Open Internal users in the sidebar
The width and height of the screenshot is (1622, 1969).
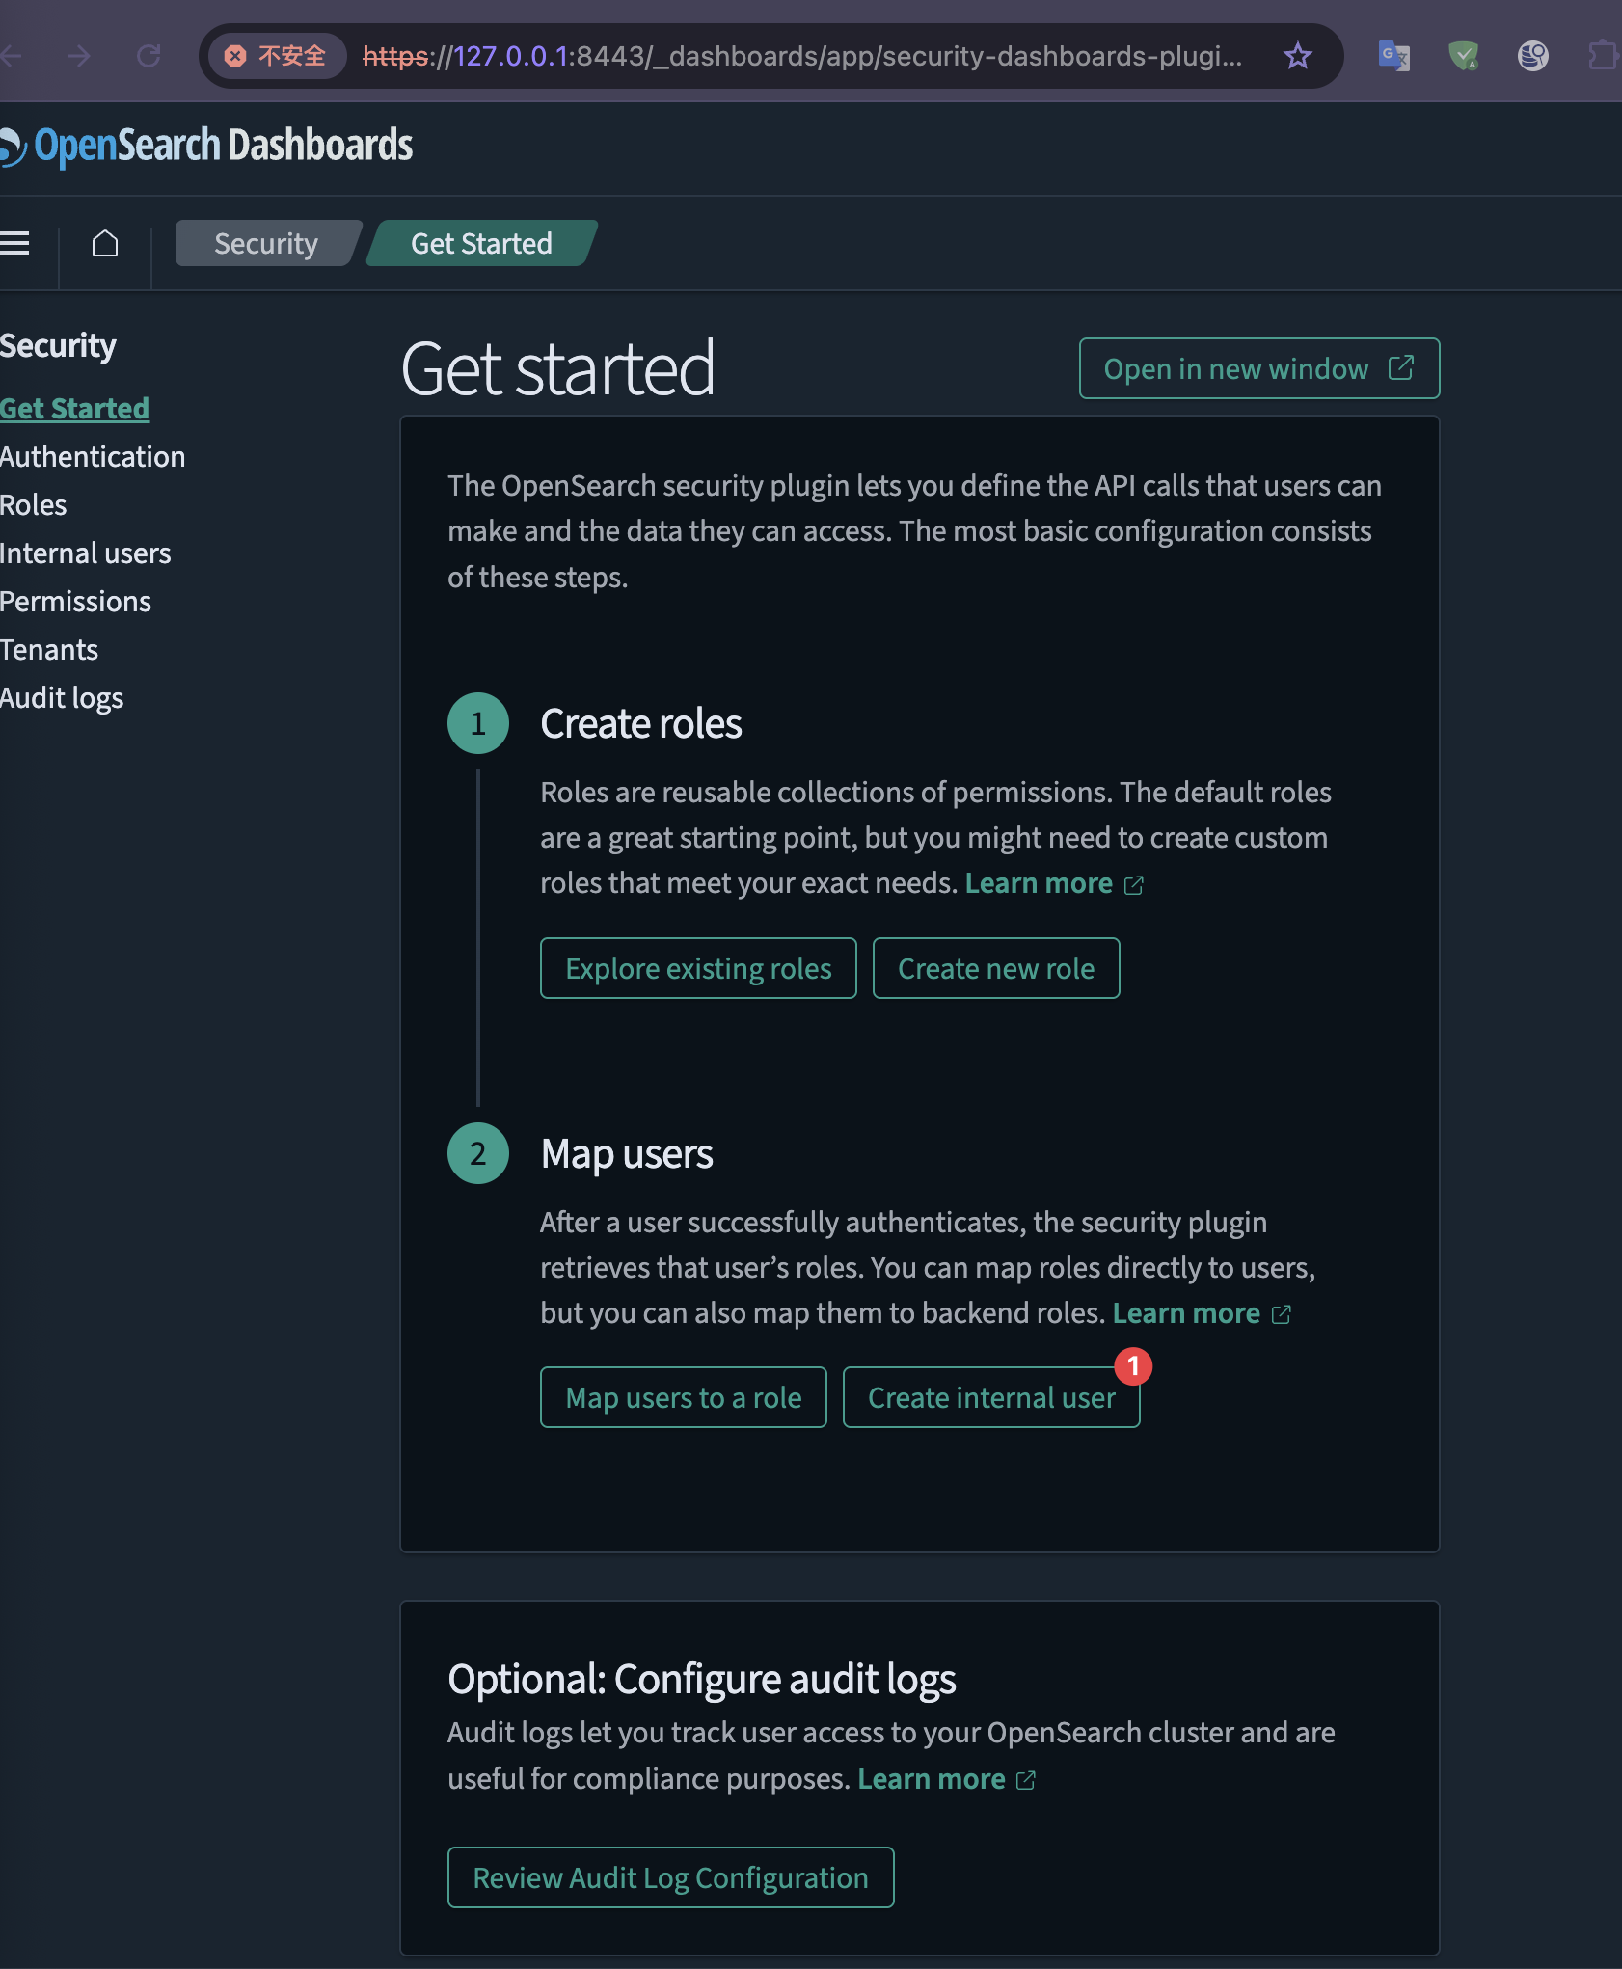coord(86,553)
